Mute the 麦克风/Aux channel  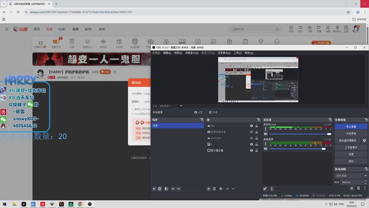click(x=266, y=134)
